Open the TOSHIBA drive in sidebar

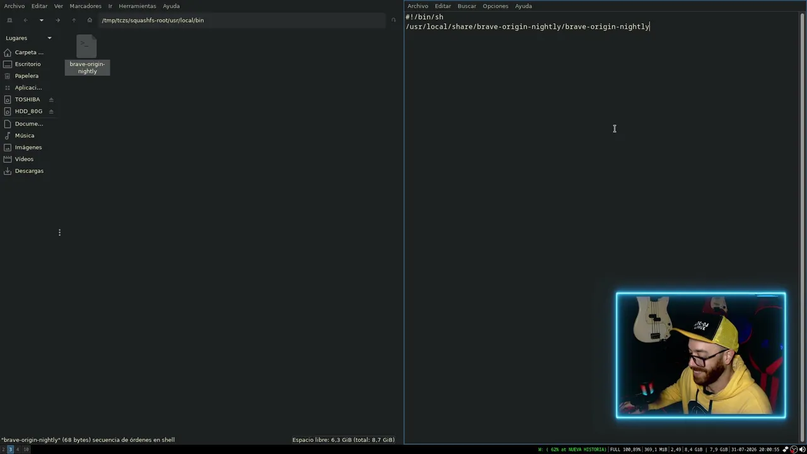(27, 100)
